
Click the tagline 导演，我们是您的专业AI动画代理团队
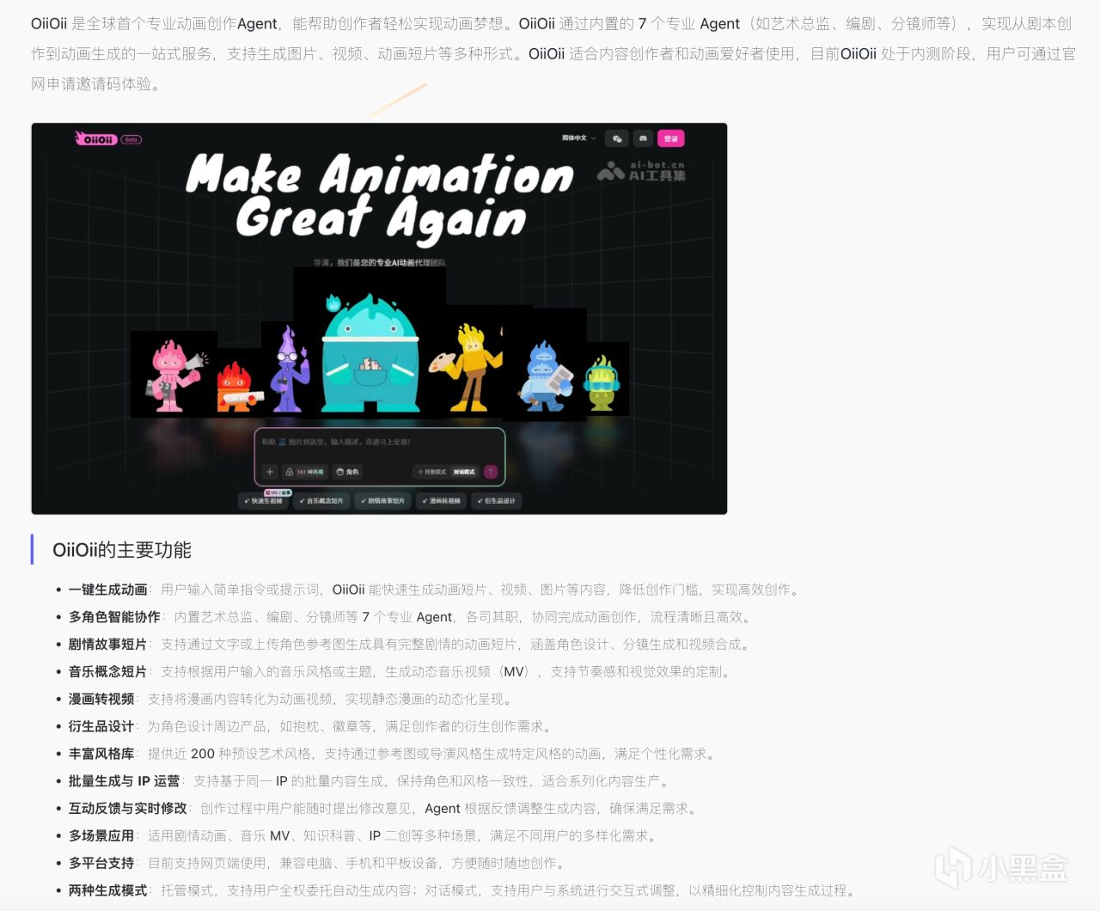coord(379,263)
